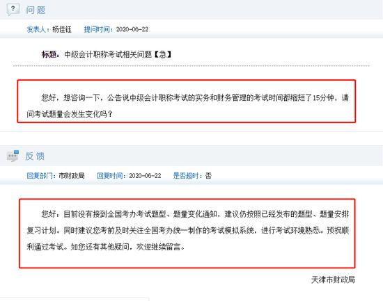The image size is (383, 301).
Task: Click the 是否超时 label
Action: point(186,176)
